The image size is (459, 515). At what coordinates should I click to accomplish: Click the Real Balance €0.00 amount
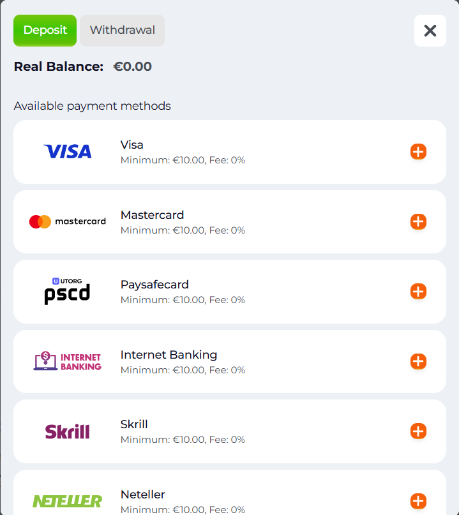click(132, 66)
